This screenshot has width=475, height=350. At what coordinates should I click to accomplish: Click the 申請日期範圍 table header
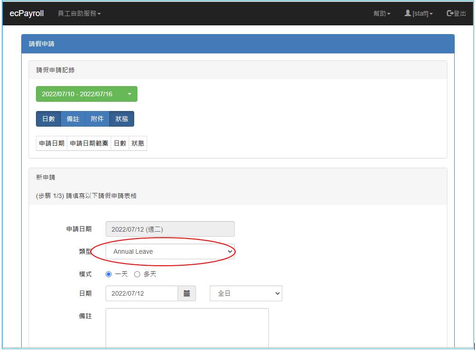point(89,143)
